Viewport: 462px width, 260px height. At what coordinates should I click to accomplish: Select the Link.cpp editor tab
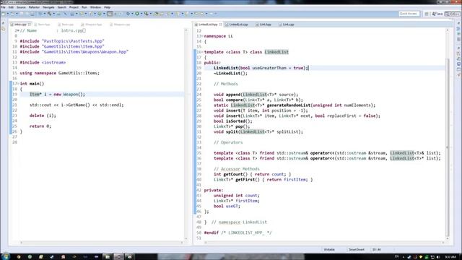point(287,25)
